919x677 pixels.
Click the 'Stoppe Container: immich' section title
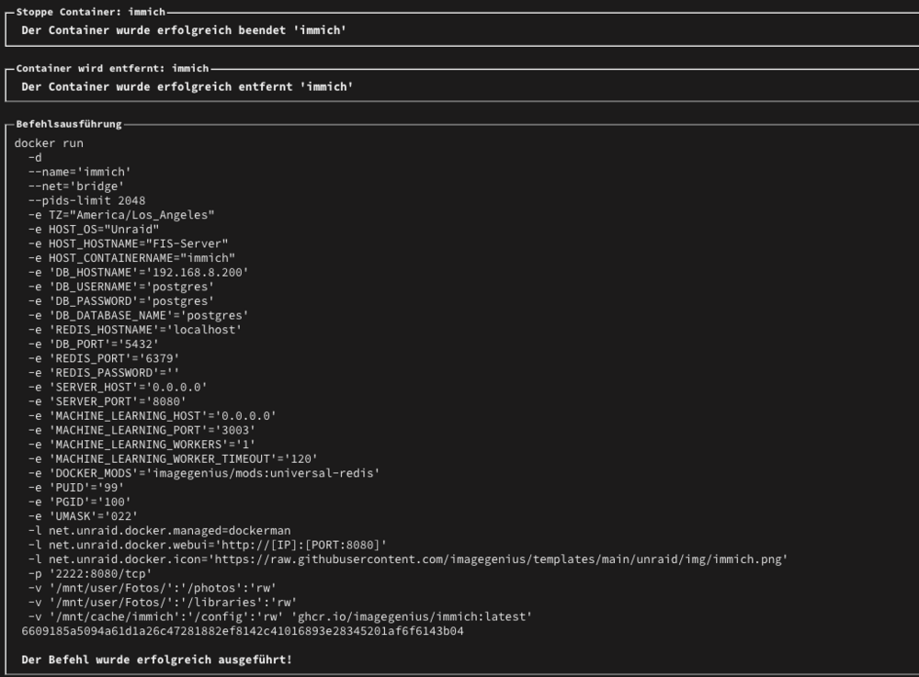coord(90,12)
